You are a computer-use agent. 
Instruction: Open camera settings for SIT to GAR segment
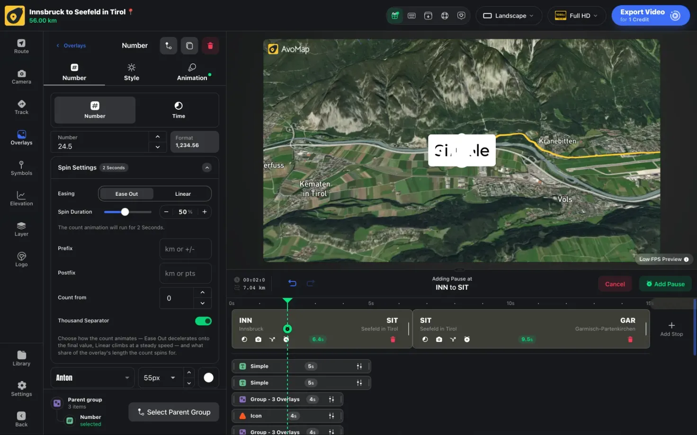click(439, 339)
